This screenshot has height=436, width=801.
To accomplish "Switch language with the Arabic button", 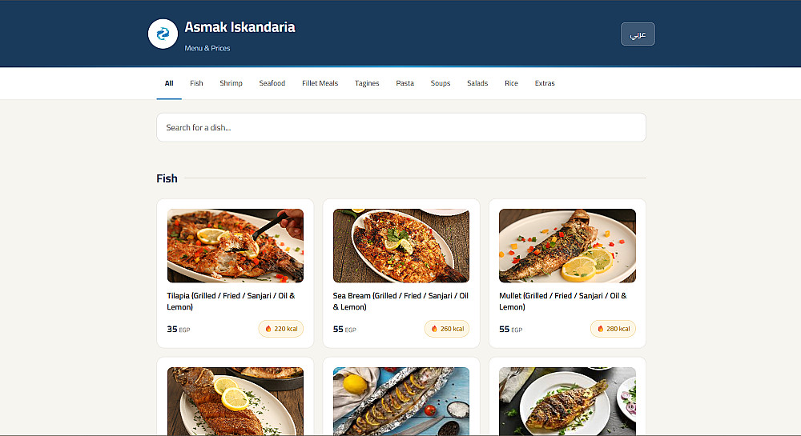I will (x=638, y=34).
